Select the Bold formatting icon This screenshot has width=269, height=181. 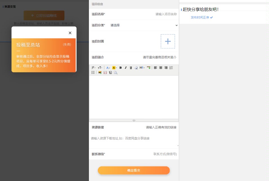(120, 68)
